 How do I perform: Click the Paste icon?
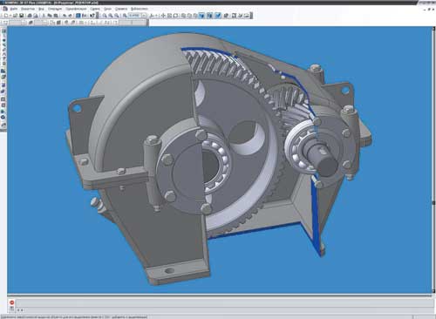56,16
